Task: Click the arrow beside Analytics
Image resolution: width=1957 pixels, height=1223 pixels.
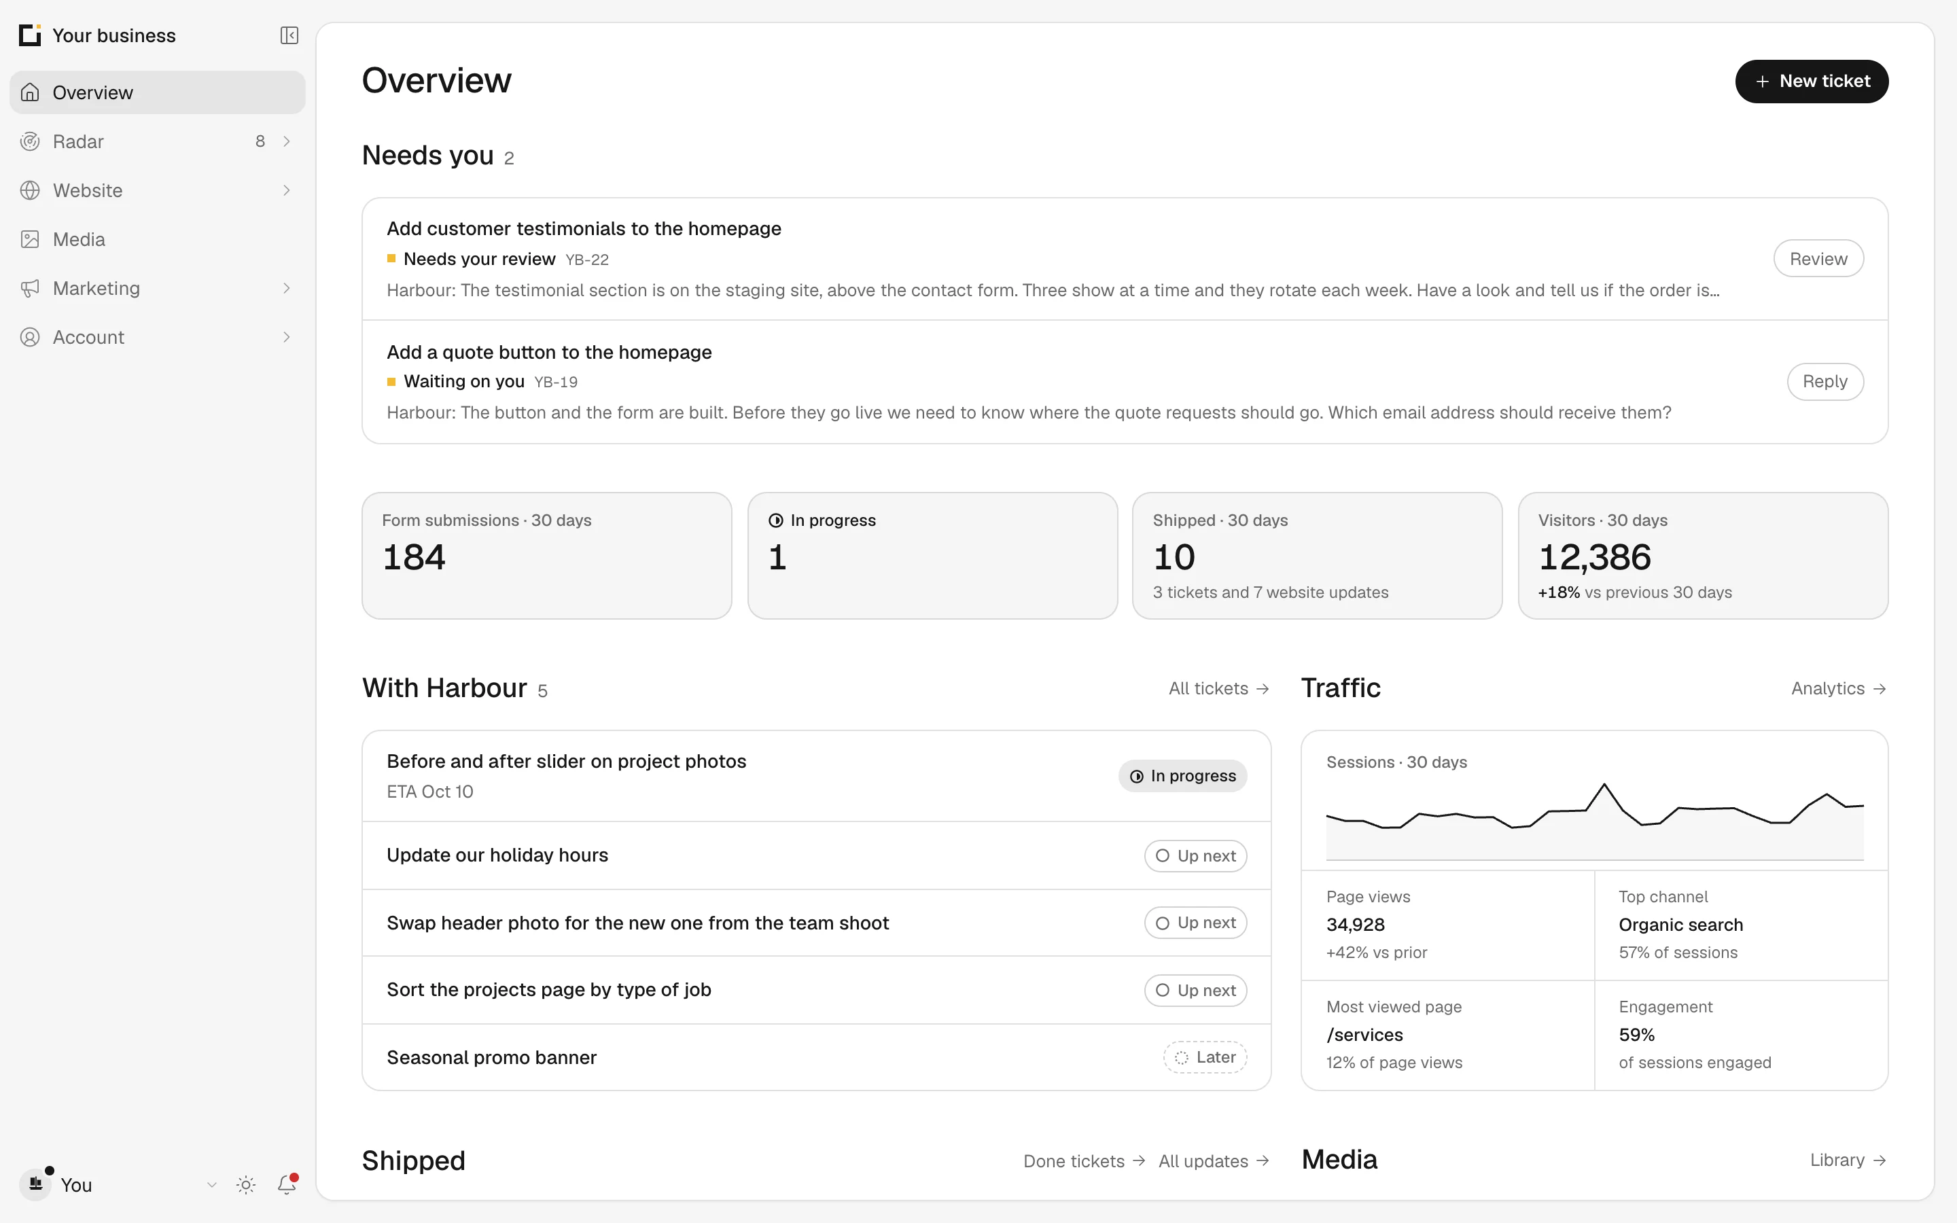Action: (x=1880, y=689)
